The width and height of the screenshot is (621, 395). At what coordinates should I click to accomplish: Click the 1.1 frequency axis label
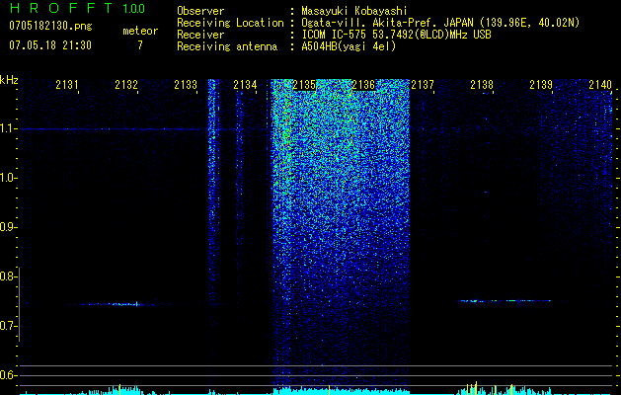(x=8, y=128)
